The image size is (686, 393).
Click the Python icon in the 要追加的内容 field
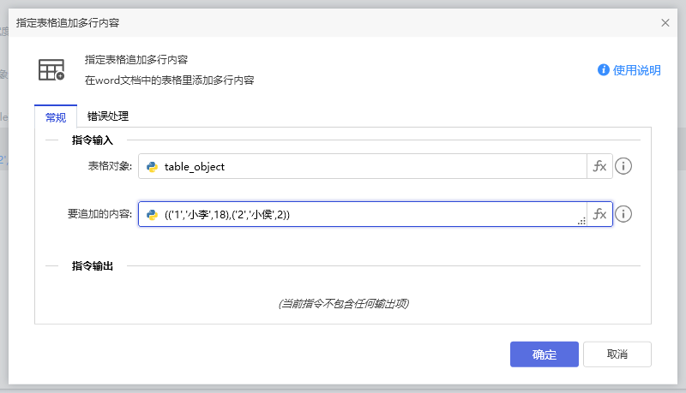pyautogui.click(x=152, y=215)
